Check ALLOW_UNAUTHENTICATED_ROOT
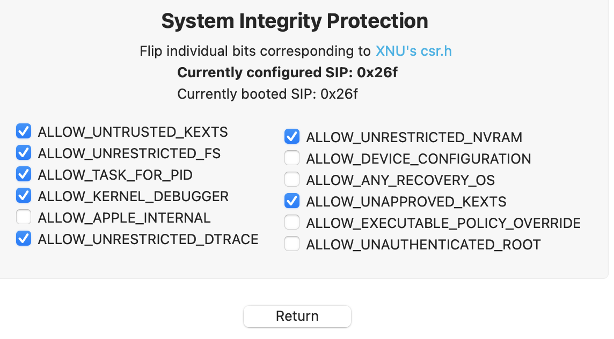Image resolution: width=614 pixels, height=339 pixels. tap(291, 244)
